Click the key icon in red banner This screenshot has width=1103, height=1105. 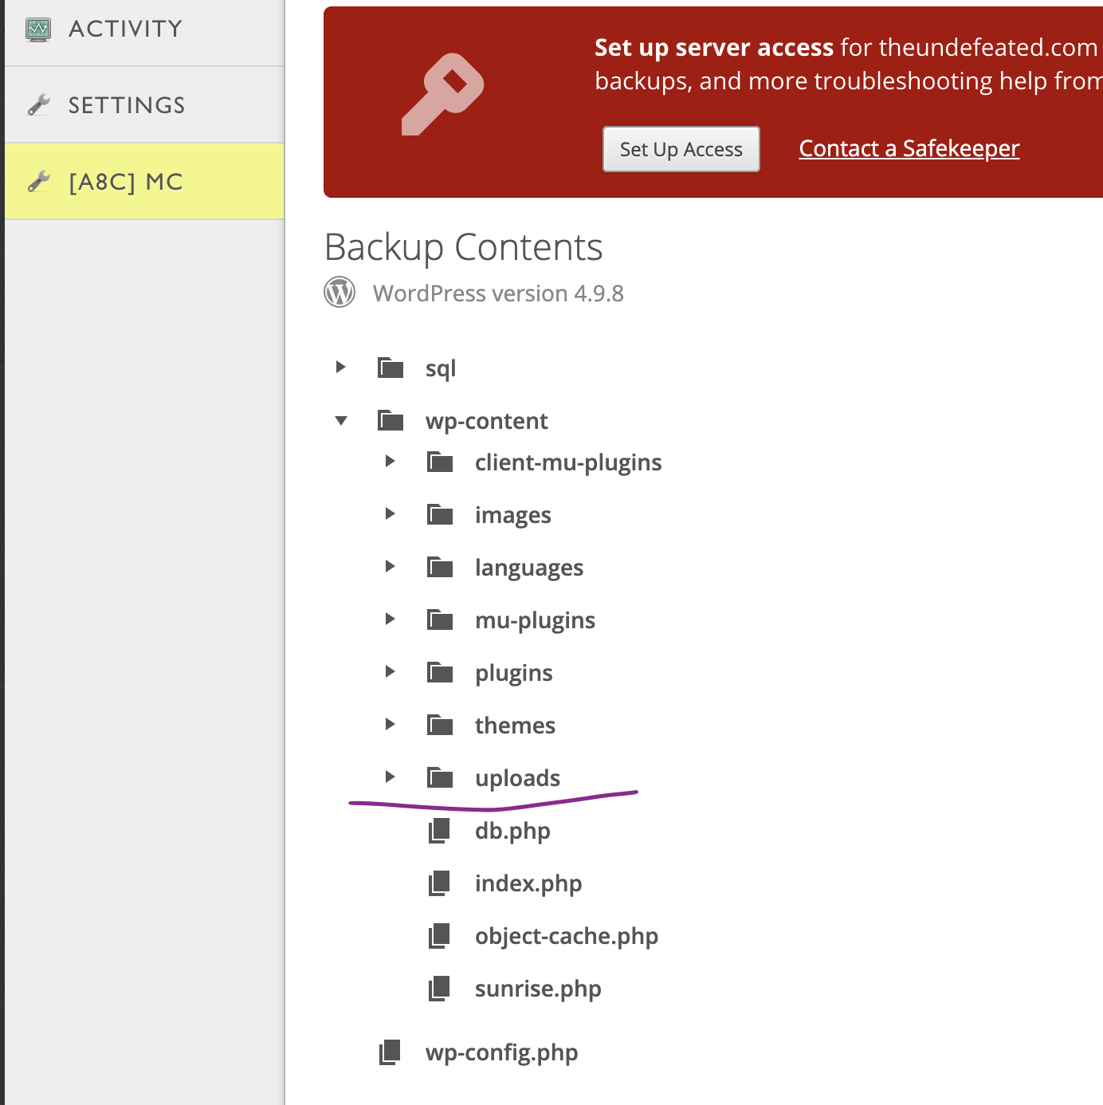pos(442,94)
